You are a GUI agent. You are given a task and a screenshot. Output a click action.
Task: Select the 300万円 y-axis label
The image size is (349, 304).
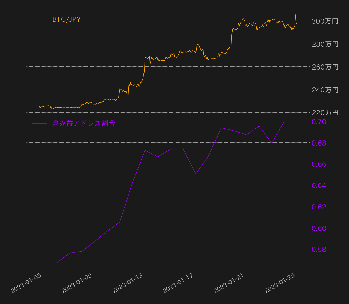coord(325,21)
